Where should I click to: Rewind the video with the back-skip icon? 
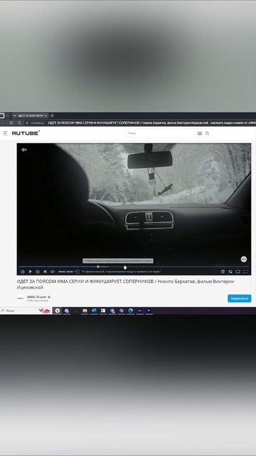tap(23, 271)
